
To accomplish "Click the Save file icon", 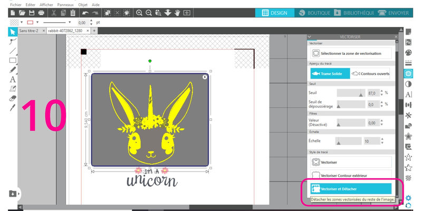I will click(31, 12).
